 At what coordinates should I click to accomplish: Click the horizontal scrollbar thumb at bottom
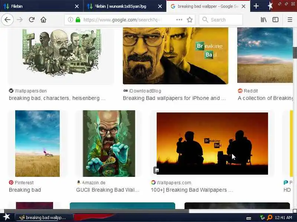96,211
